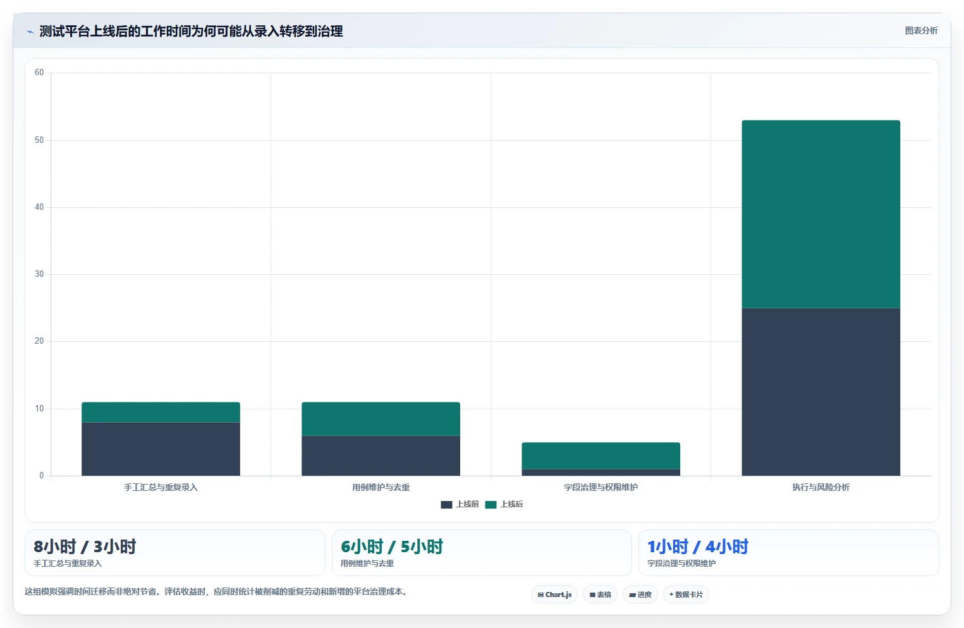Click the 用例维护与去重 caption under 6小时 card

(367, 564)
